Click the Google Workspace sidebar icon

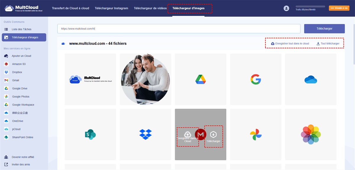pyautogui.click(x=6, y=105)
